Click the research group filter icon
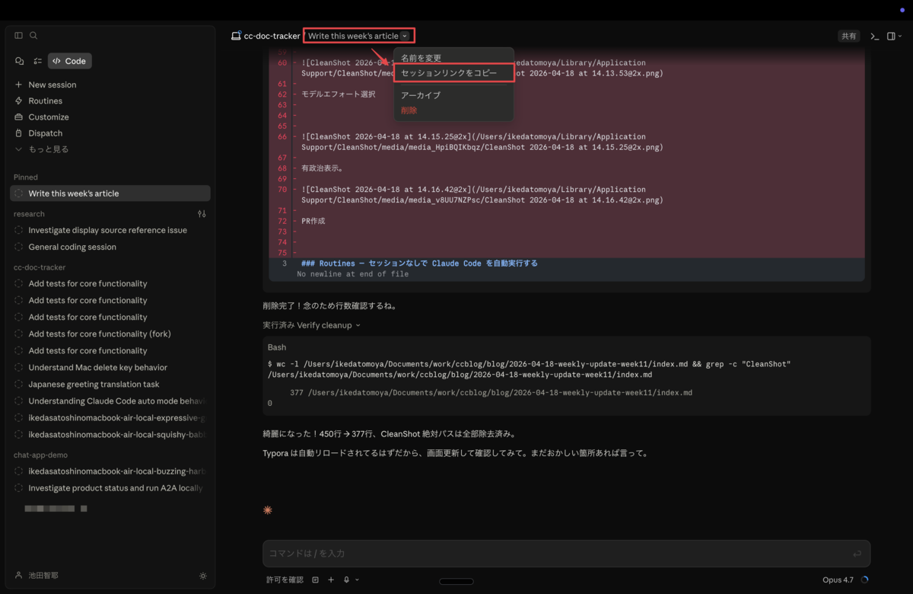The image size is (913, 594). click(202, 214)
